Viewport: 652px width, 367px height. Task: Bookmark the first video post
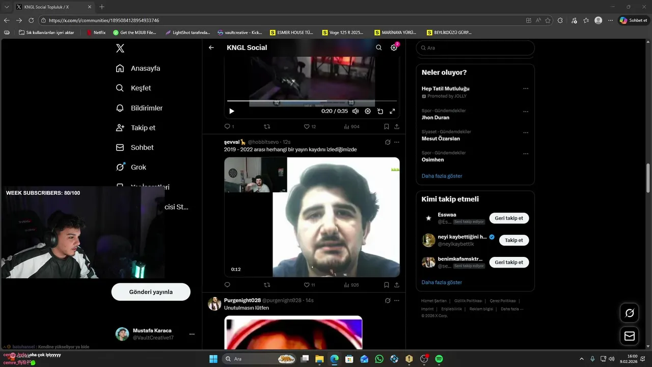tap(386, 126)
